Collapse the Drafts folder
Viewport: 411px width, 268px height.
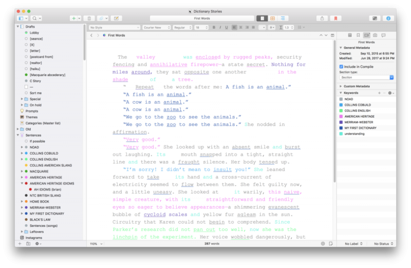18,27
